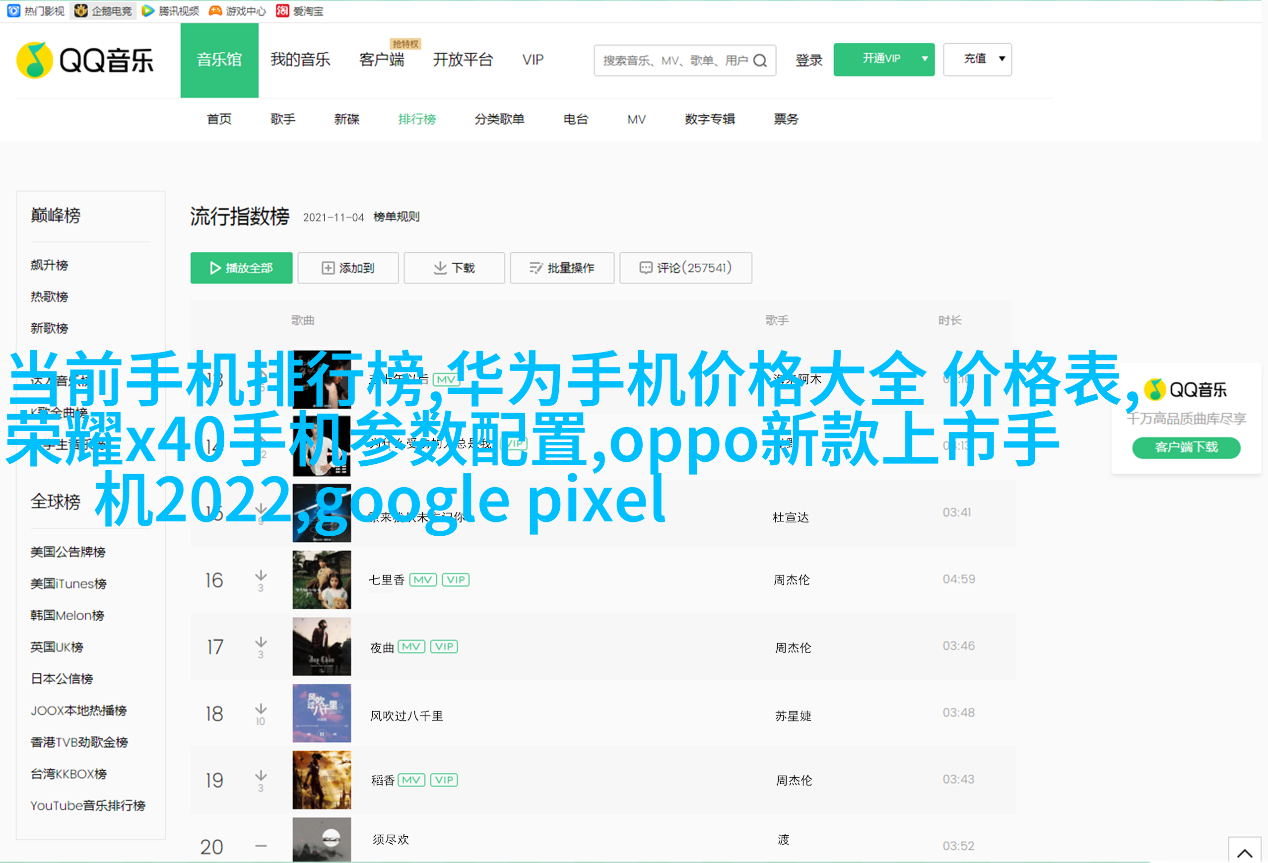The height and width of the screenshot is (863, 1268).
Task: Click the back-to-top arrow button
Action: point(1245,851)
